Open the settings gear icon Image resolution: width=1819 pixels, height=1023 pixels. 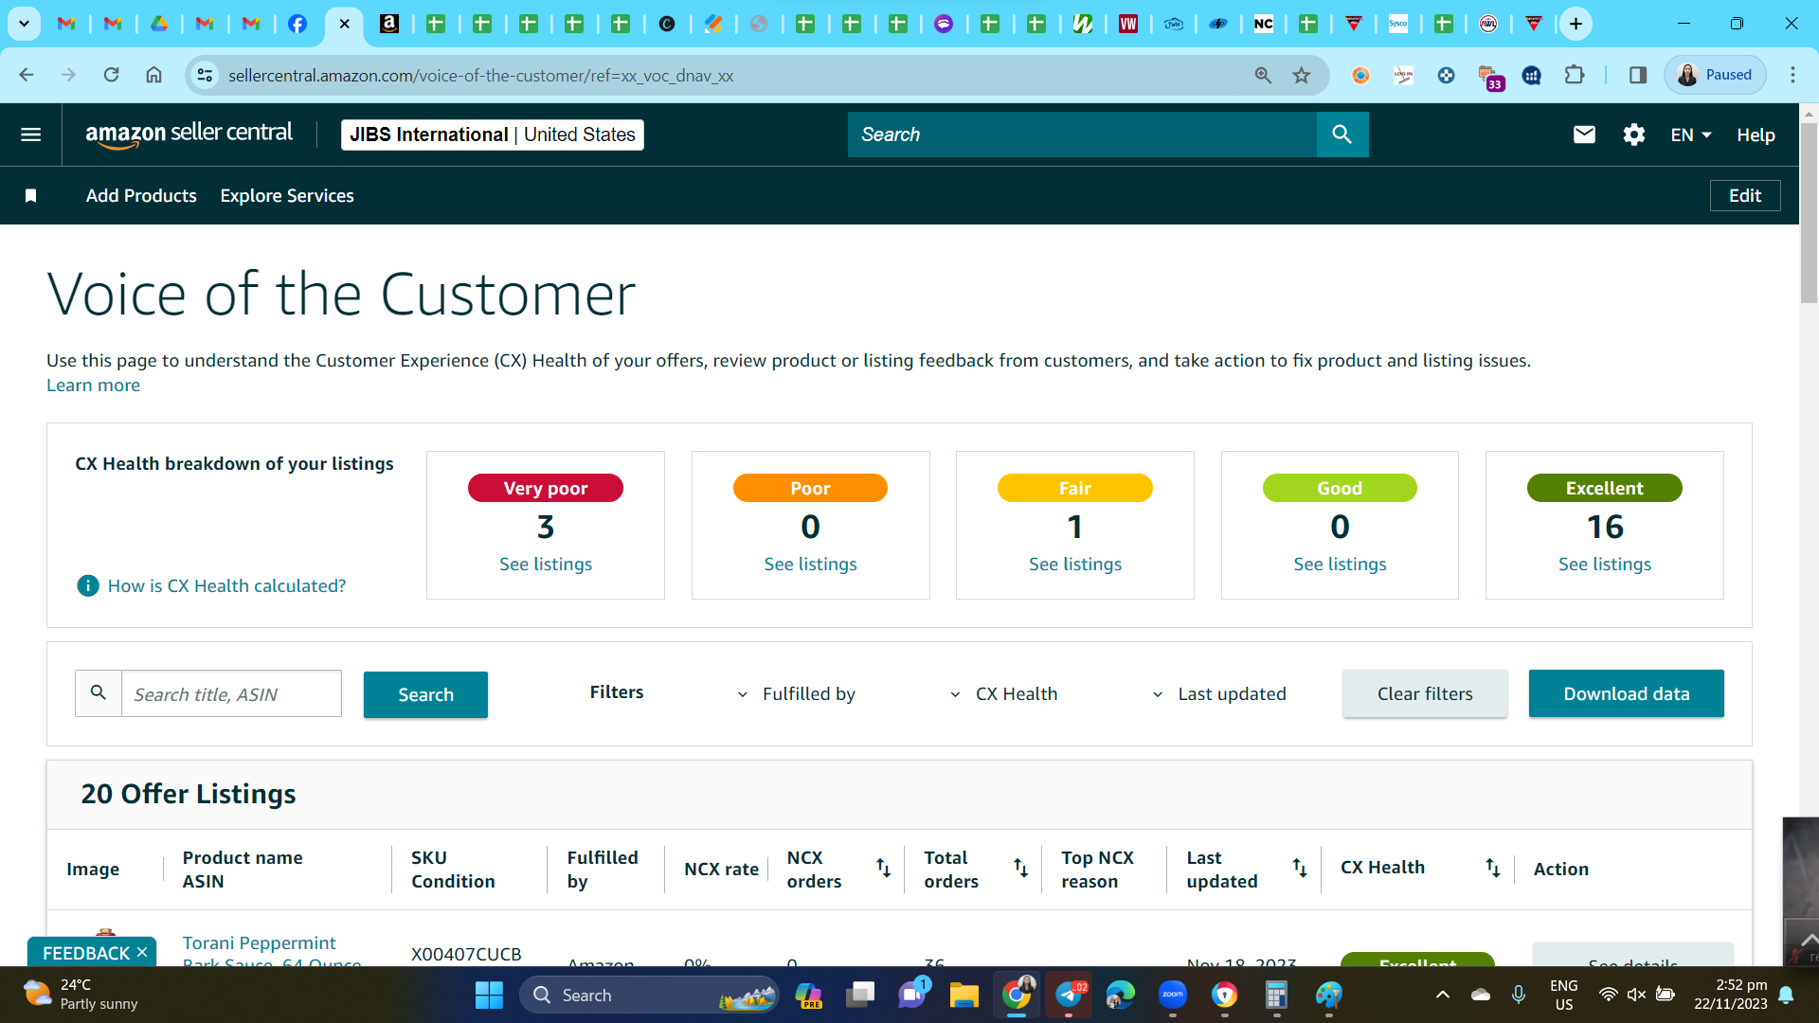1634,135
